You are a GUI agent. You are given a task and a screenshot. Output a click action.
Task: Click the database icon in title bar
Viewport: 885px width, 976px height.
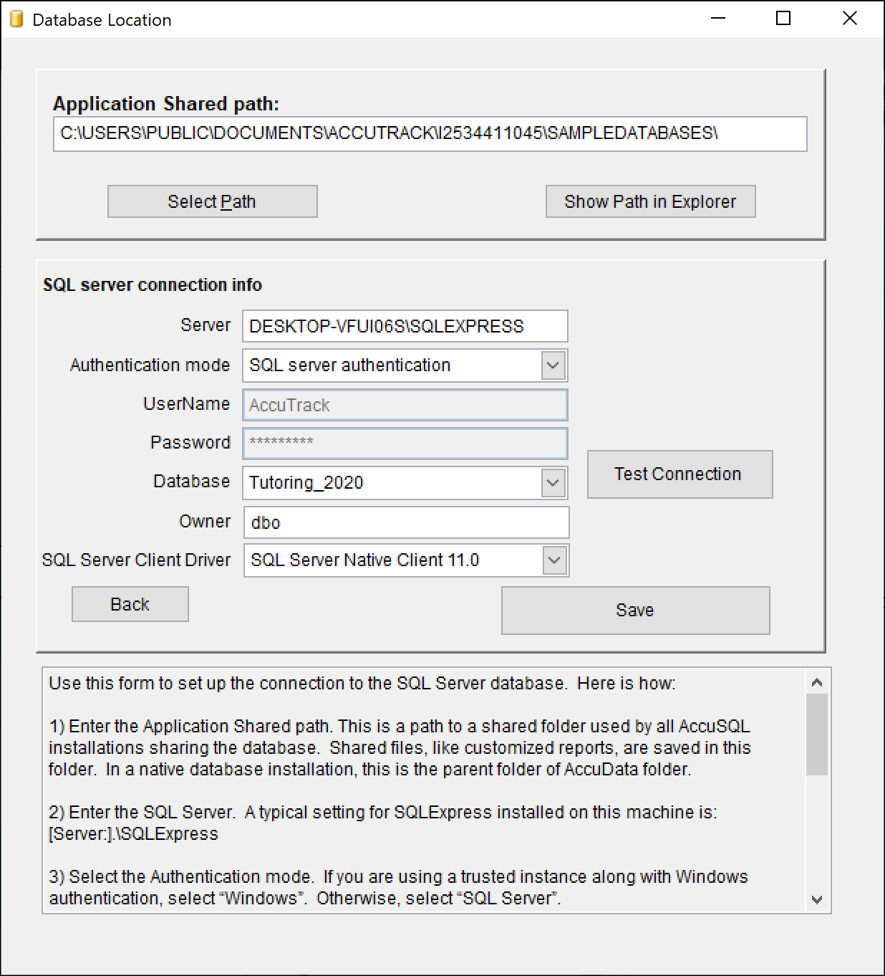click(x=16, y=19)
